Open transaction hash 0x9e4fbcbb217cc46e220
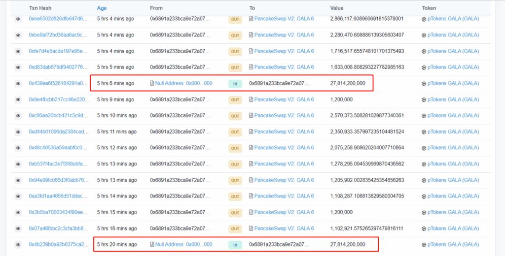 point(59,99)
